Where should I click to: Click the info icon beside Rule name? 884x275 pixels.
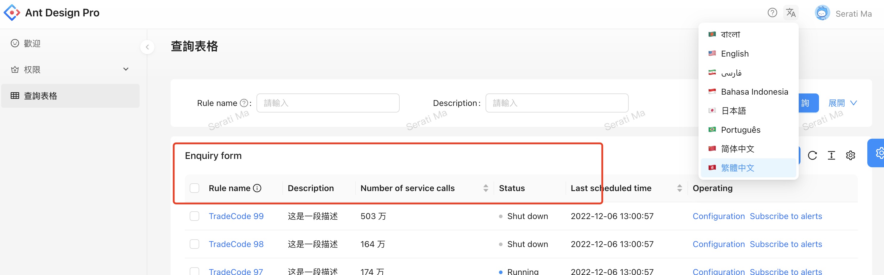pos(257,188)
